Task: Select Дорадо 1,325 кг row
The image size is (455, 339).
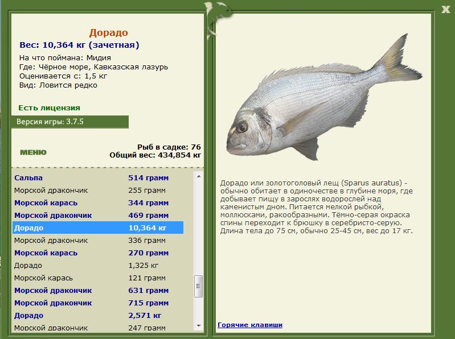Action: [x=98, y=266]
